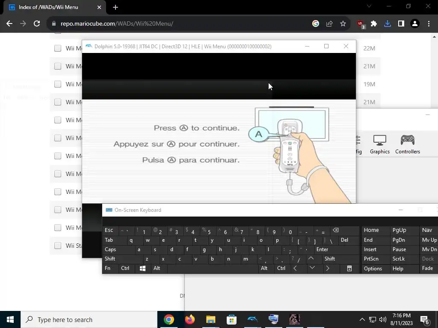Launch Chrome from taskbar
Viewport: 438px width, 328px height.
(x=169, y=319)
